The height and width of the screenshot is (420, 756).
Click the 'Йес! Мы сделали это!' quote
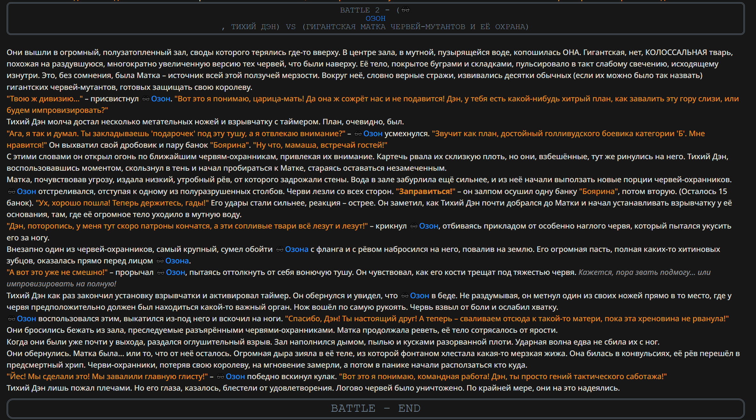[x=48, y=377]
